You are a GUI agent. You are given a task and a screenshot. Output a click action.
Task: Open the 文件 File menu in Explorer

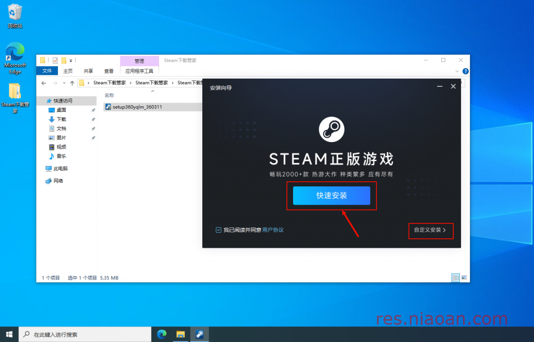(47, 71)
